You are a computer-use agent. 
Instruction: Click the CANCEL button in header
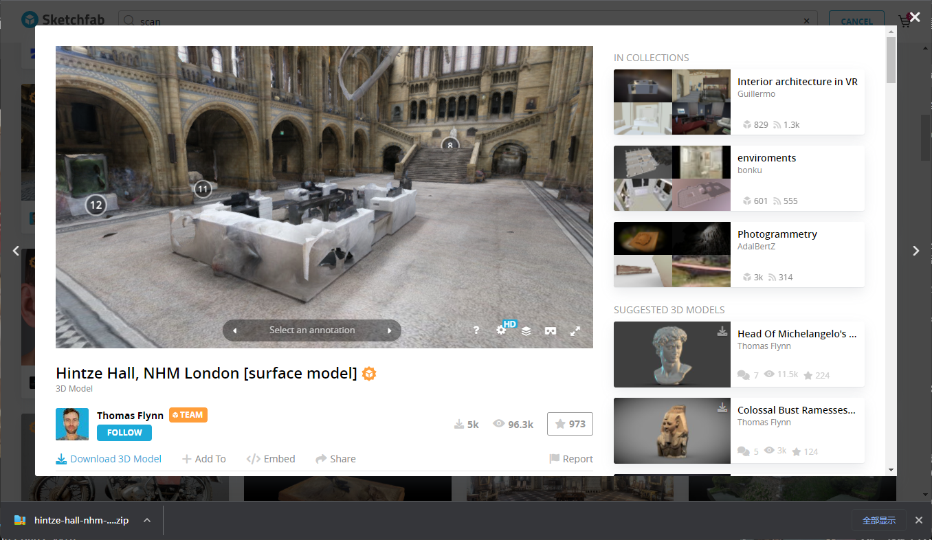tap(856, 21)
